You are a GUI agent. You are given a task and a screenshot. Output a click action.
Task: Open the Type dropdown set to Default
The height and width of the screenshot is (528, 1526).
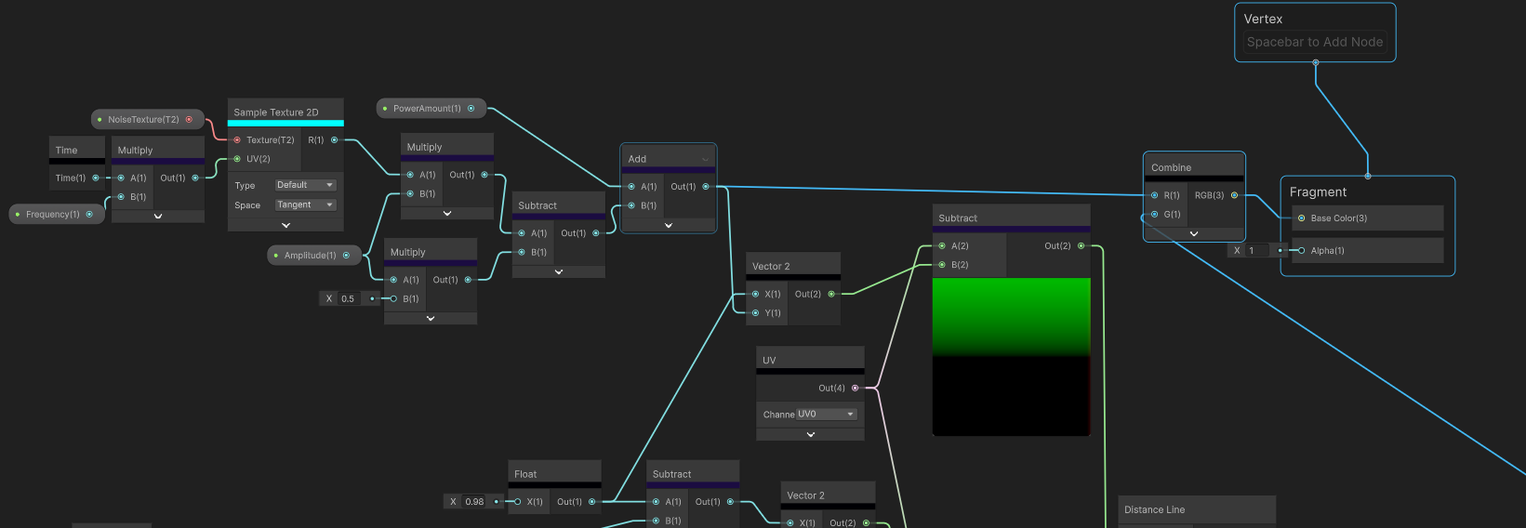(304, 185)
